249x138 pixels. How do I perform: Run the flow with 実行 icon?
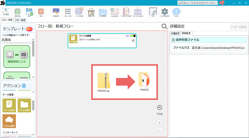(41, 12)
